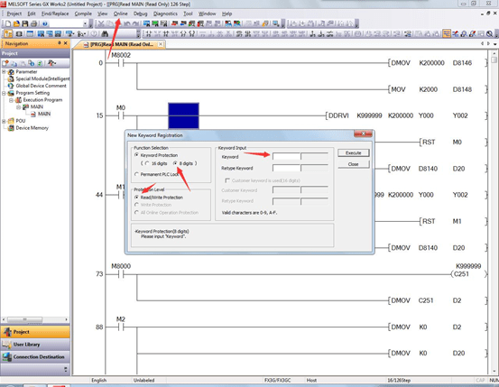Click 'Global Device Comment' in project tree
The image size is (499, 387).
tap(41, 86)
